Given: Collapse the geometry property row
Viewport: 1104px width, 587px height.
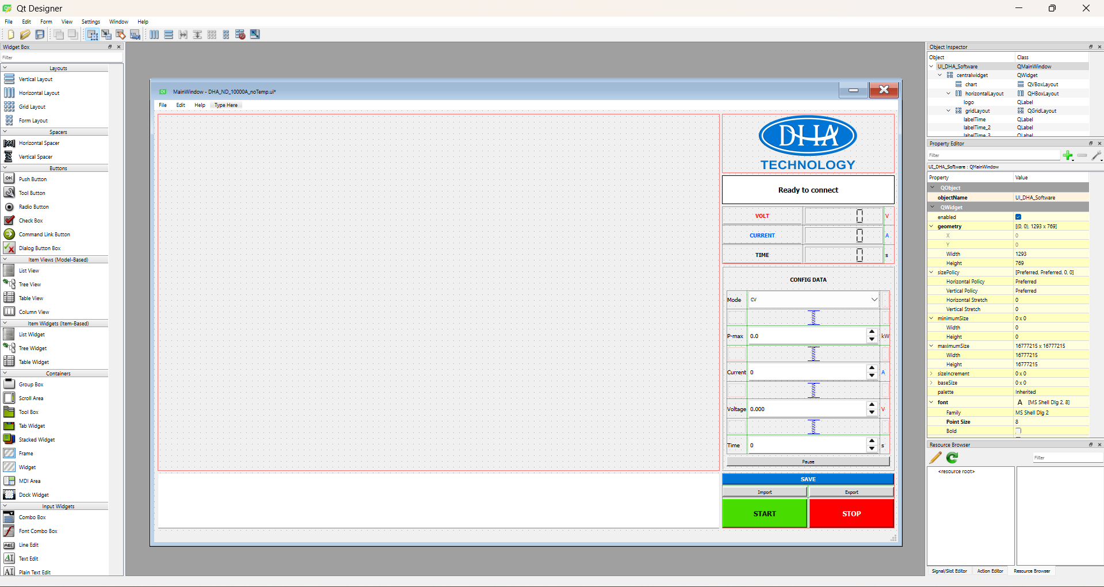Looking at the screenshot, I should 931,227.
